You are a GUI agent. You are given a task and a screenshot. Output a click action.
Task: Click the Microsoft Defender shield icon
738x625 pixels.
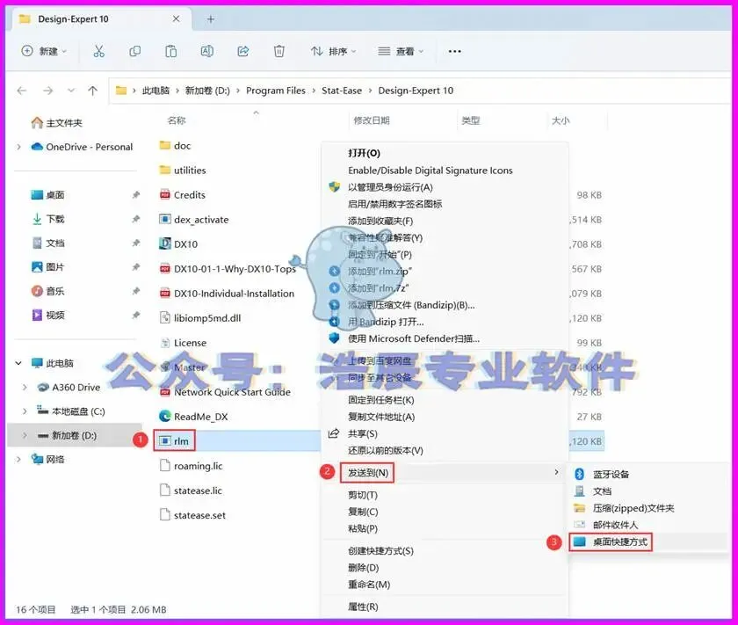(334, 338)
